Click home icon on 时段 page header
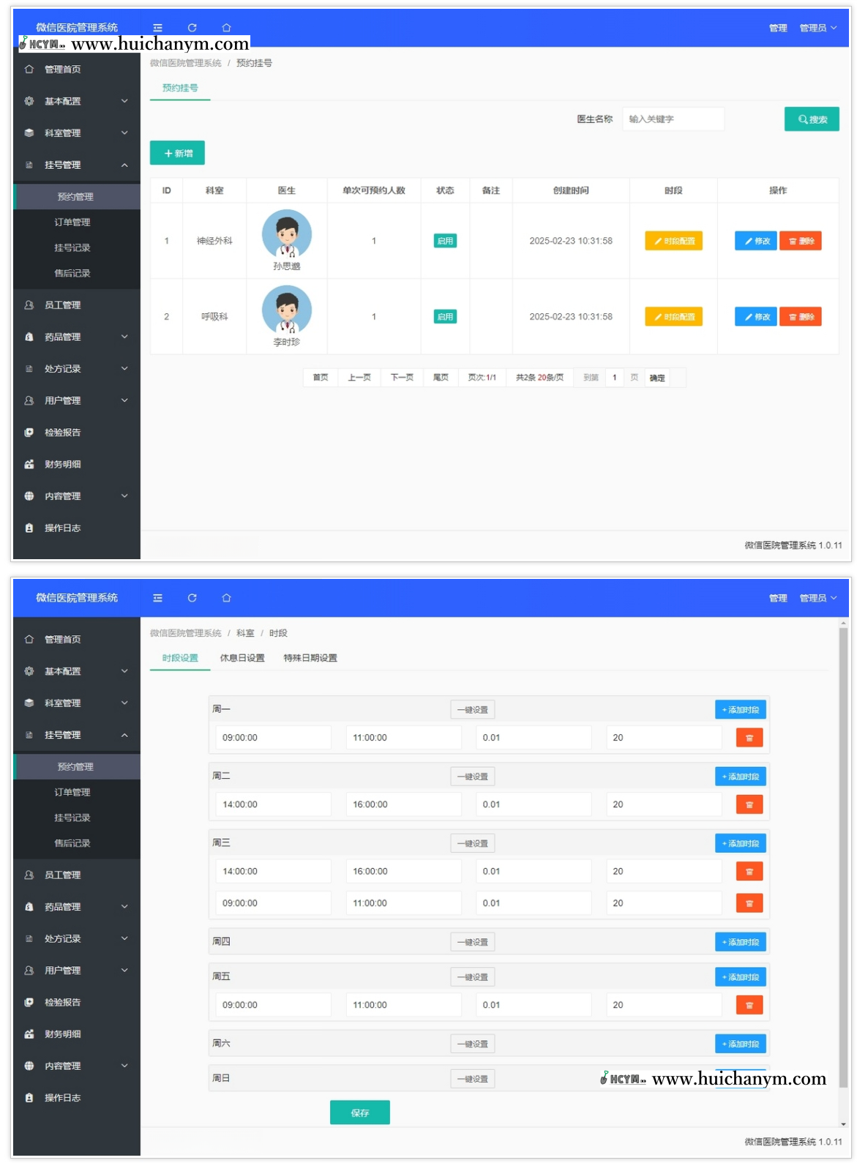857x1163 pixels. point(226,598)
